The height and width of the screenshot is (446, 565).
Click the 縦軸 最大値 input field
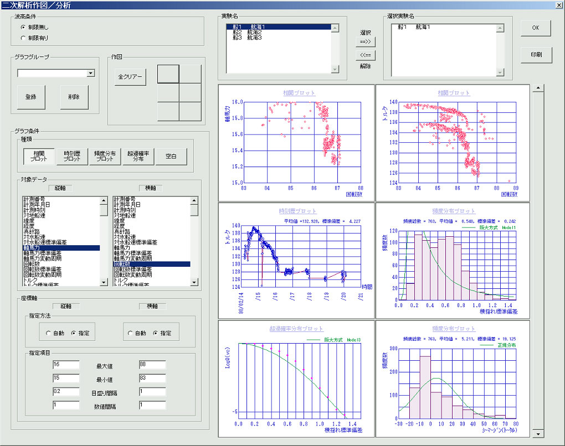66,365
